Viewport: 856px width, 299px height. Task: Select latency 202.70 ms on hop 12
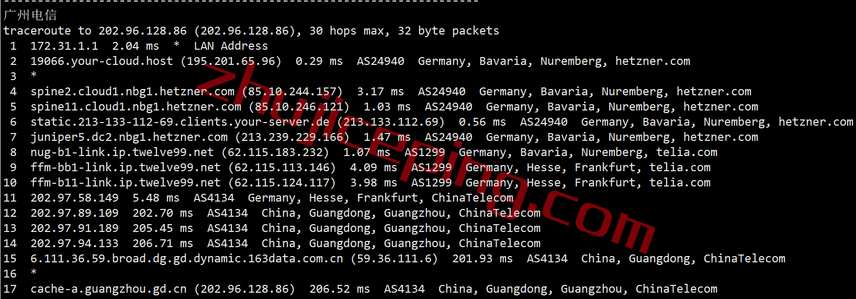[x=163, y=213]
